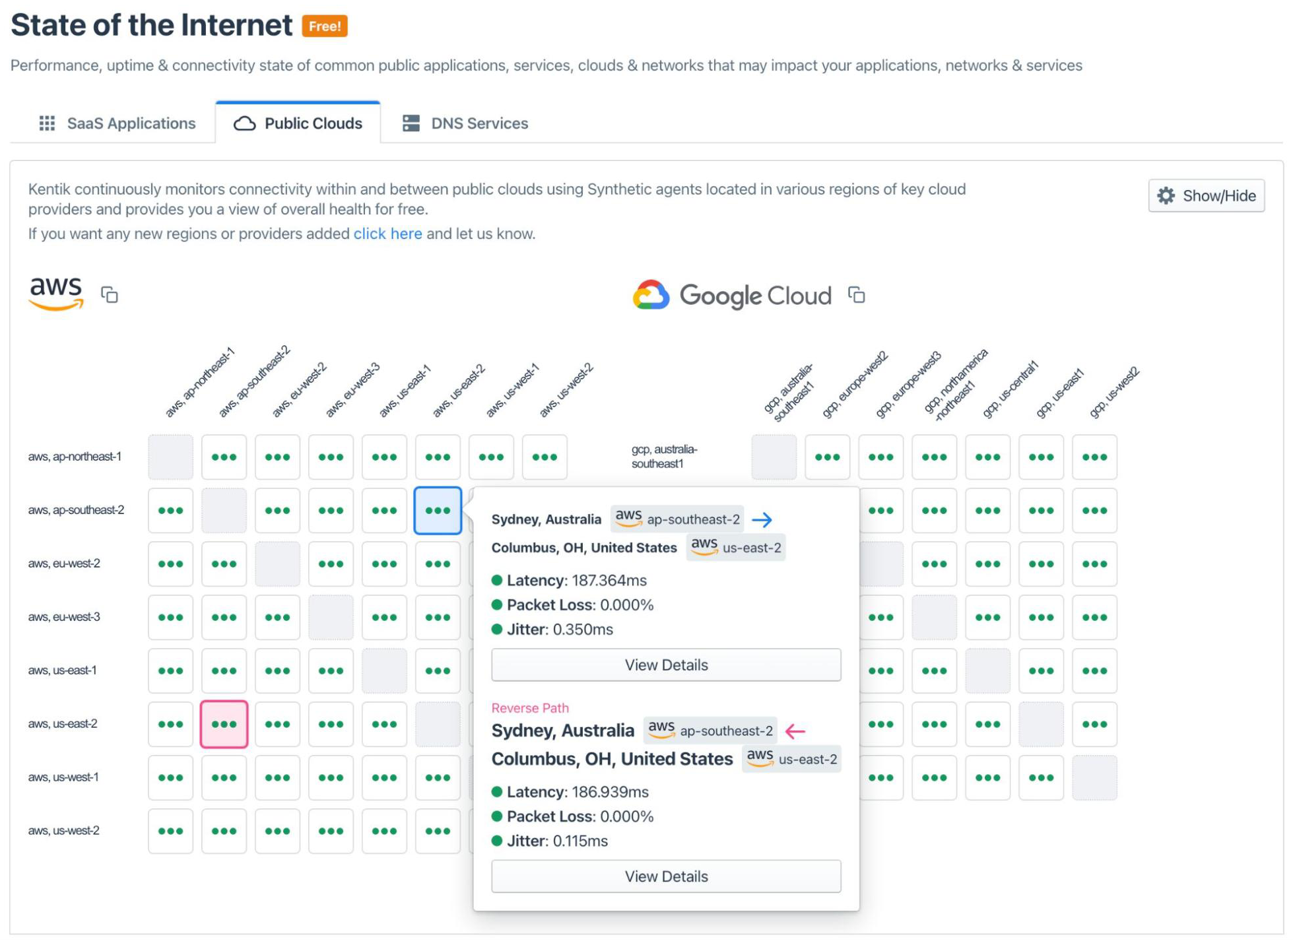Click the Show/Hide settings gear icon
This screenshot has height=945, width=1293.
pos(1166,195)
